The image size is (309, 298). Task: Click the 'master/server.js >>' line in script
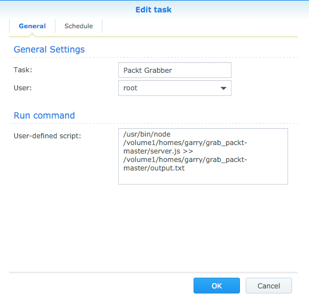158,151
